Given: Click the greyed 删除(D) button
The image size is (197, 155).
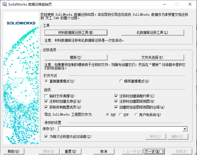Looking at the screenshot, I should (x=178, y=137).
